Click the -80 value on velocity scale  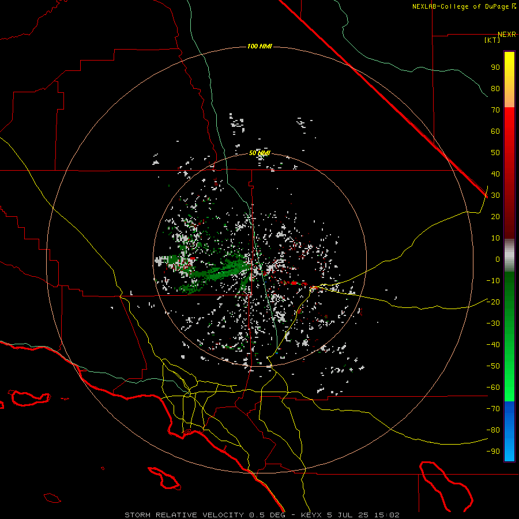[493, 430]
